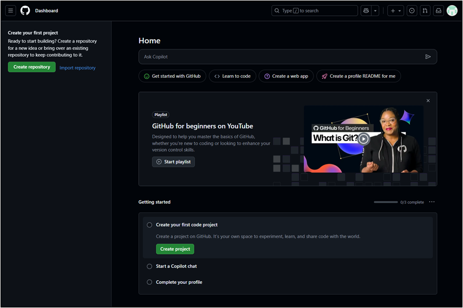Open Copilot chat from header icon
The image size is (463, 308).
tap(366, 11)
